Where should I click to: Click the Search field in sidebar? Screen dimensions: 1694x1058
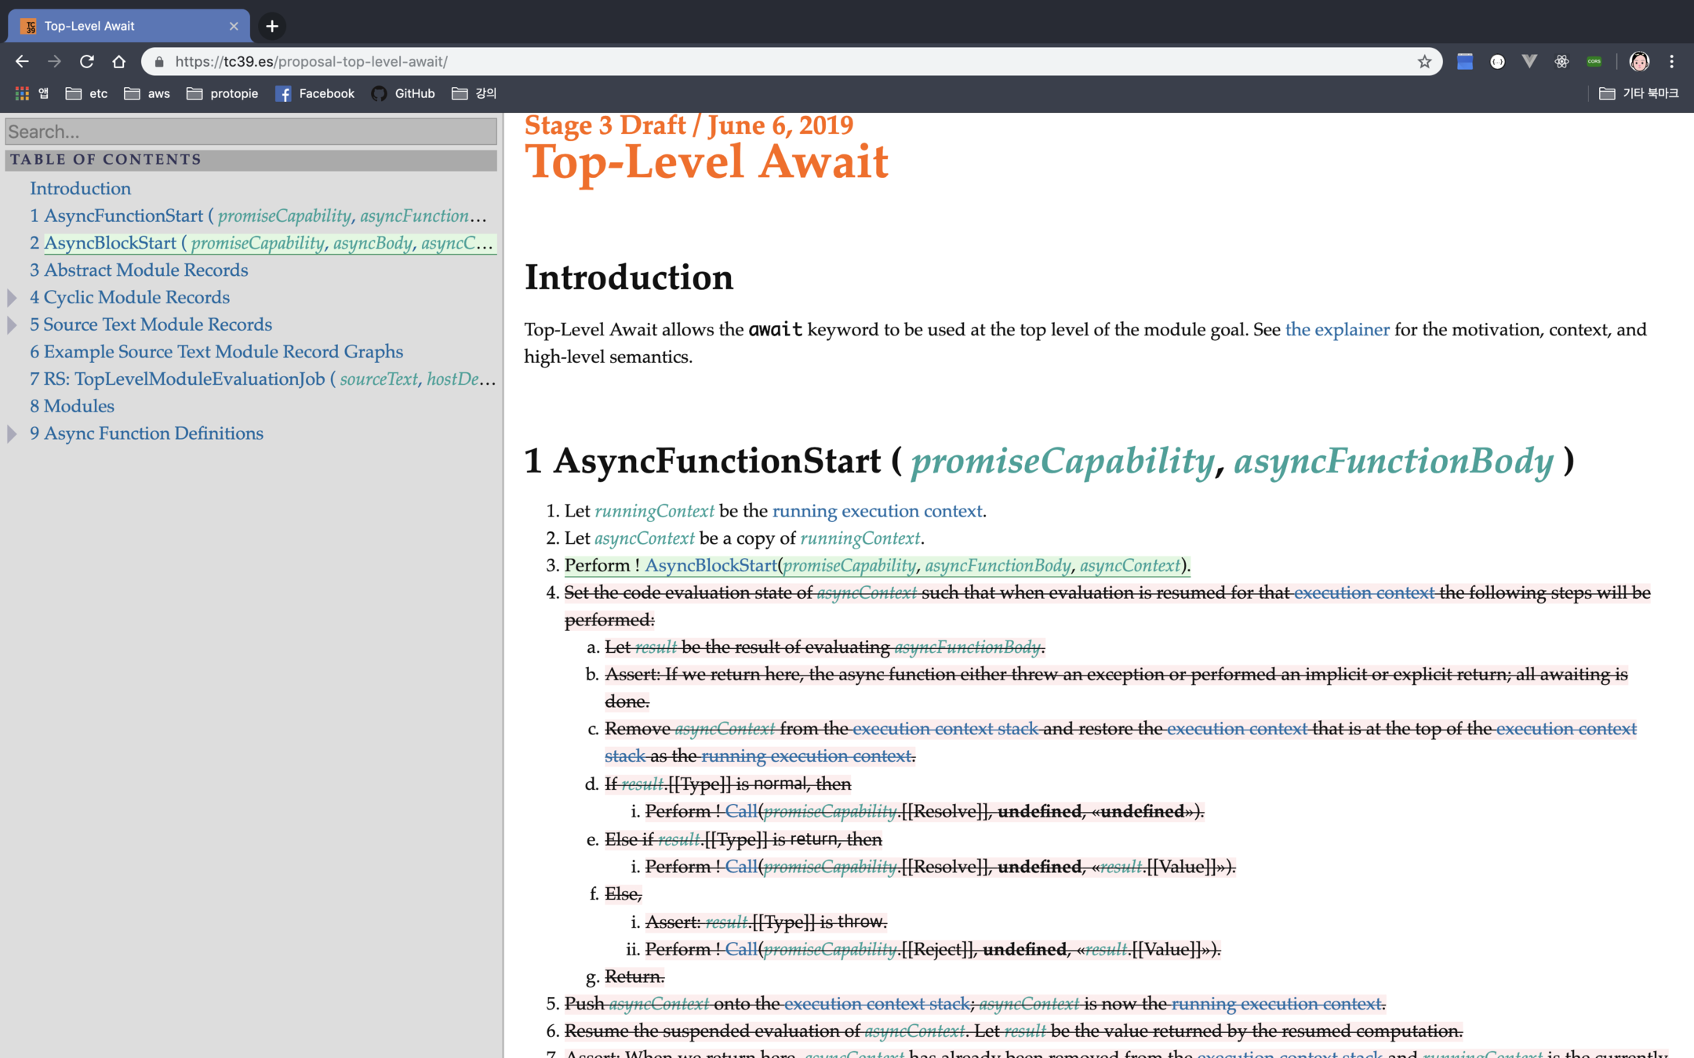[251, 132]
